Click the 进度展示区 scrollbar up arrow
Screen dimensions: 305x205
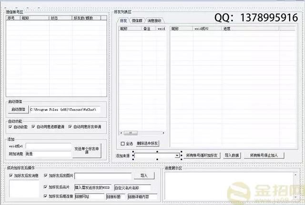295,175
